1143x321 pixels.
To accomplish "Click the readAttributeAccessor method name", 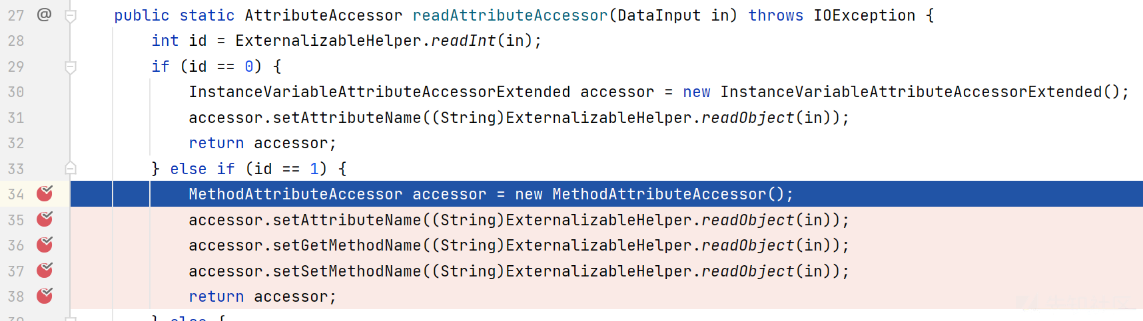I will pyautogui.click(x=510, y=15).
